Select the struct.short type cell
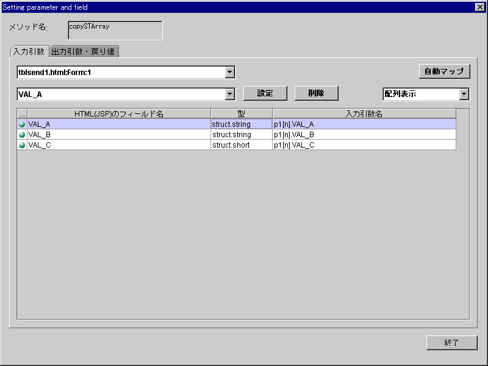The width and height of the screenshot is (488, 366). pyautogui.click(x=241, y=145)
